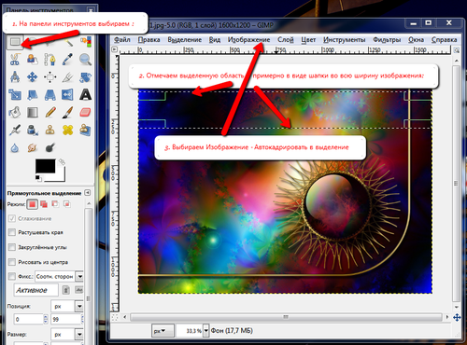Select the Foreground Select tool

pyautogui.click(x=32, y=59)
